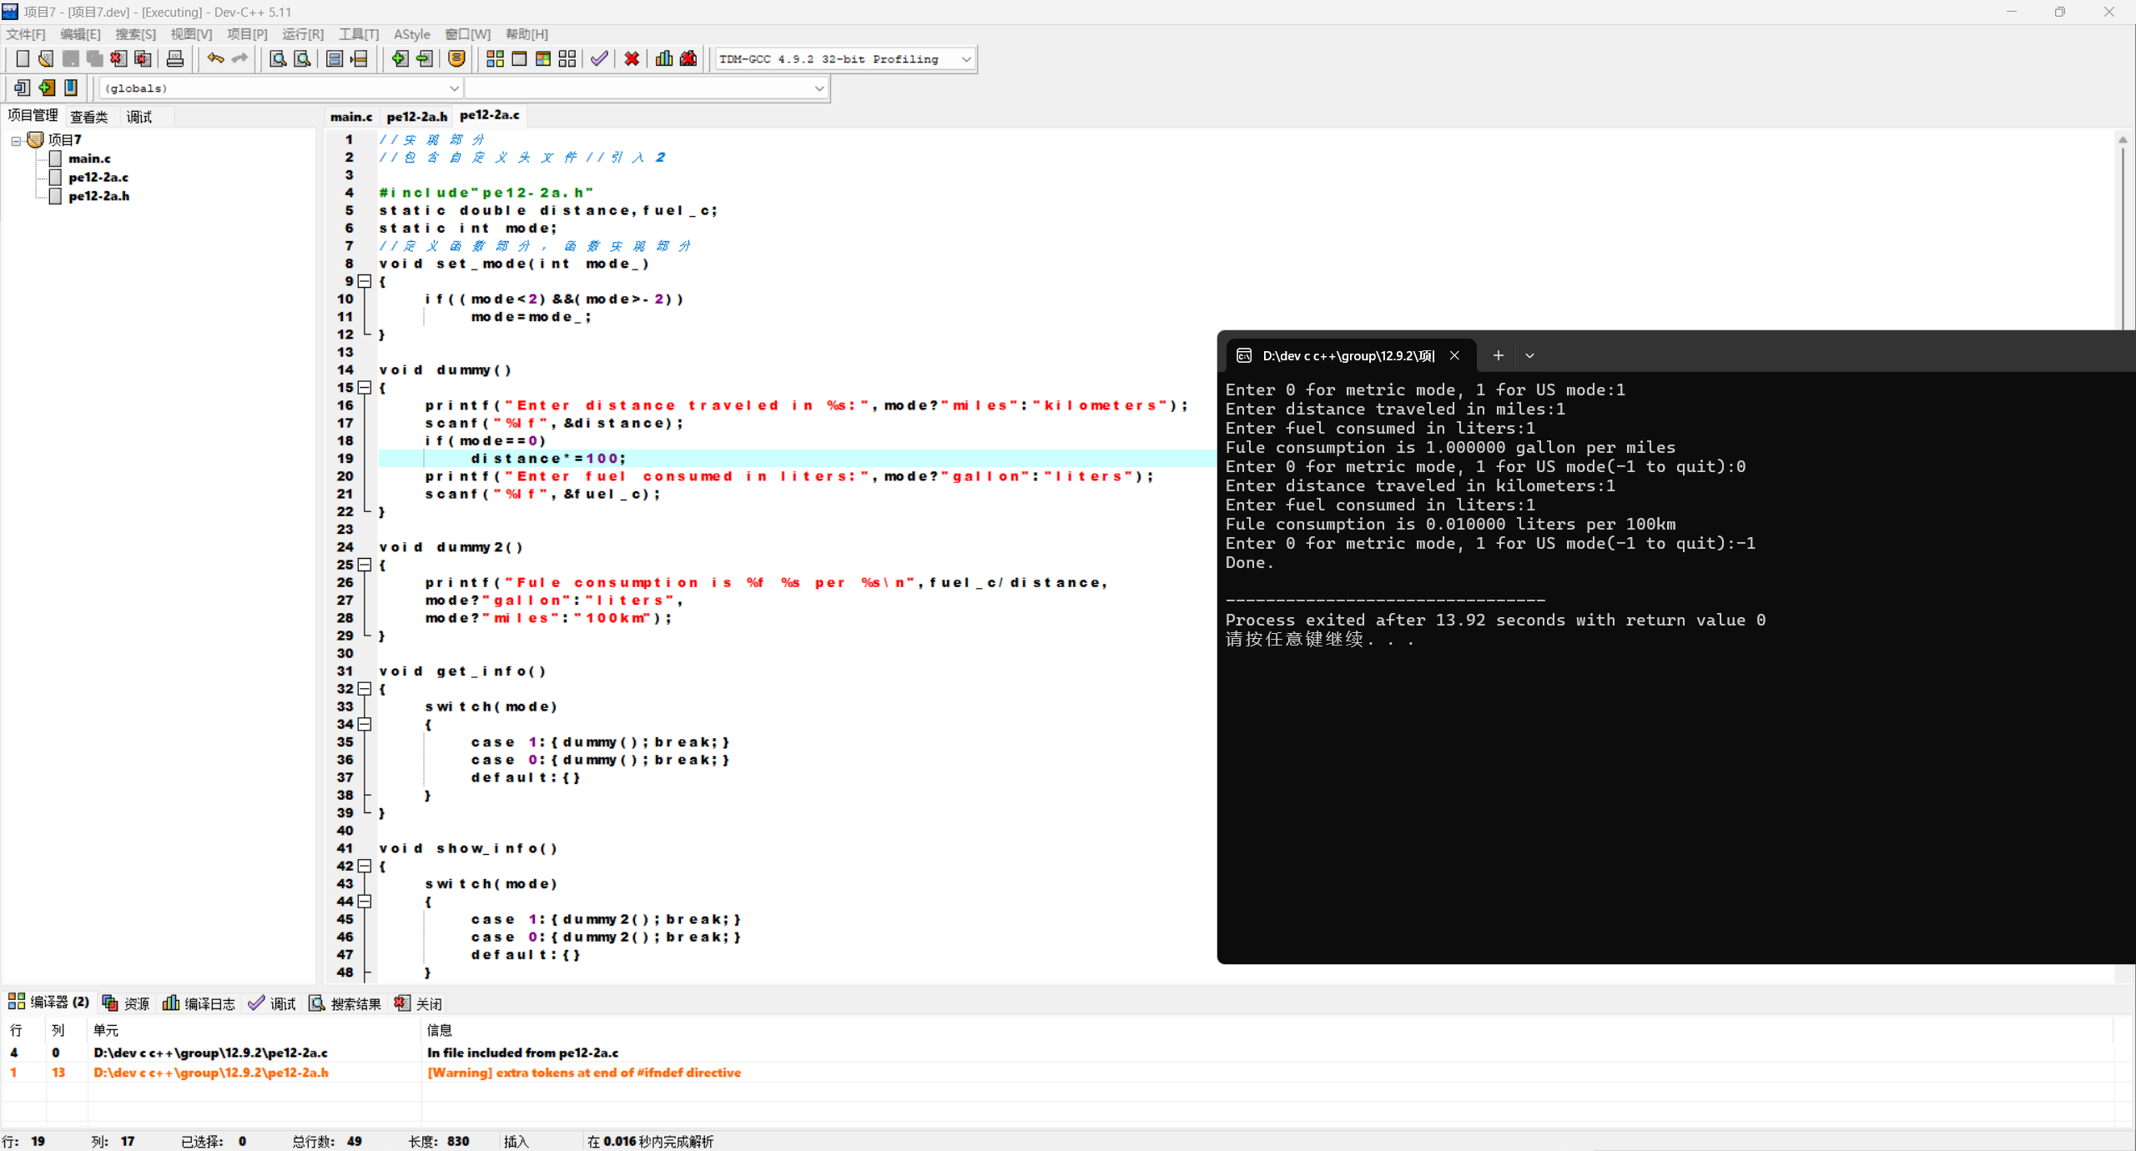Click the Run program icon
2136x1151 pixels.
click(x=519, y=58)
